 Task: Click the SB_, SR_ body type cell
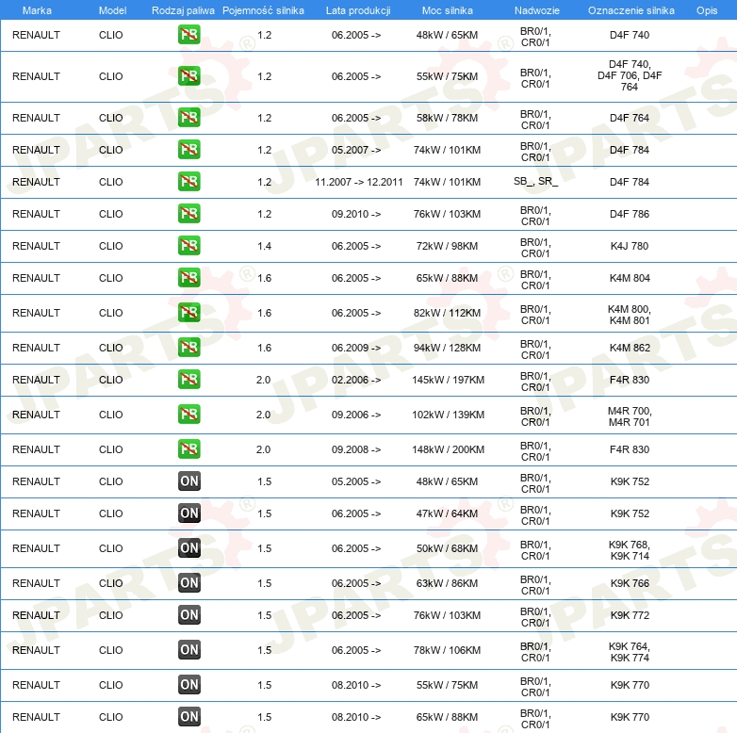click(x=535, y=182)
